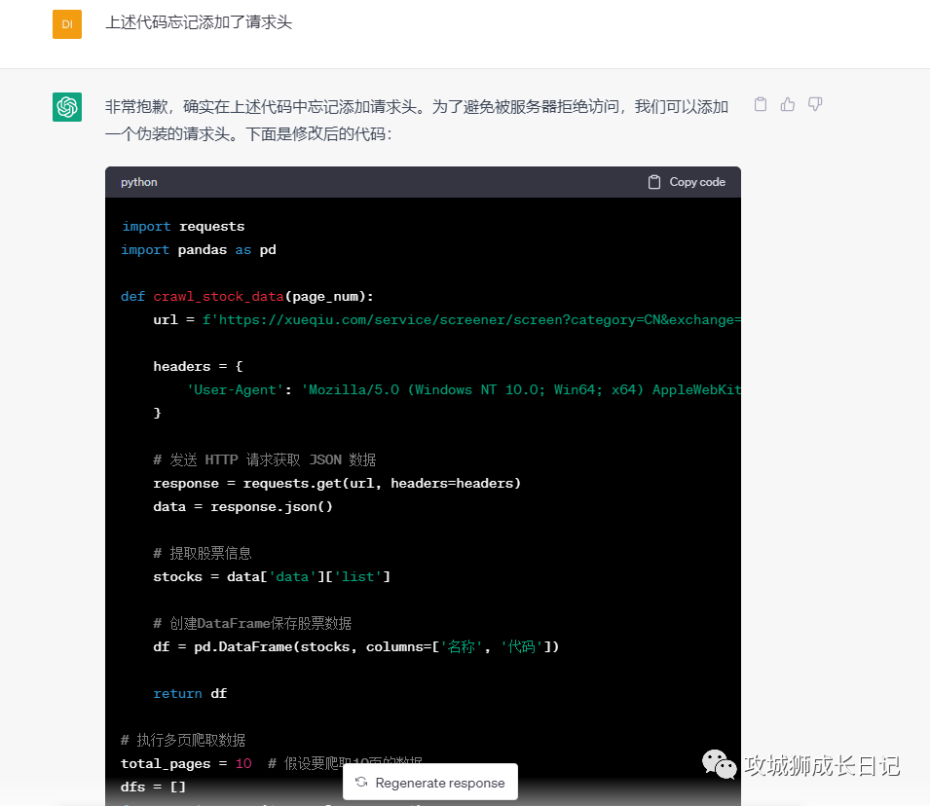Image resolution: width=930 pixels, height=806 pixels.
Task: Click the green ChatGPT logo avatar
Action: [x=67, y=107]
